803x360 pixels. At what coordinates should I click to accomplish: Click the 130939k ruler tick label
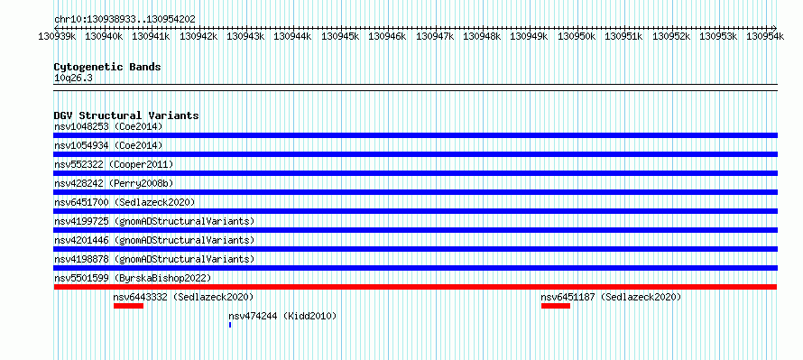[x=58, y=36]
